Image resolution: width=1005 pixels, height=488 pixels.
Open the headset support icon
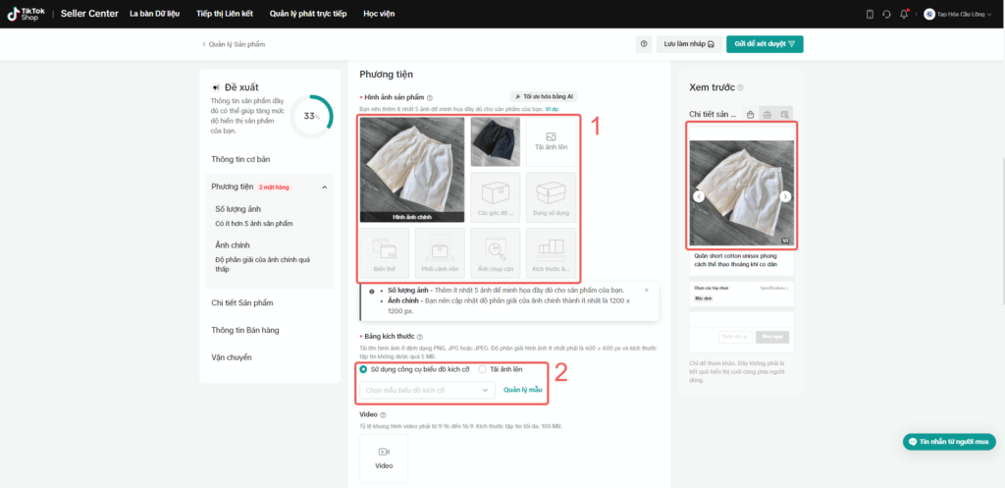pyautogui.click(x=886, y=14)
